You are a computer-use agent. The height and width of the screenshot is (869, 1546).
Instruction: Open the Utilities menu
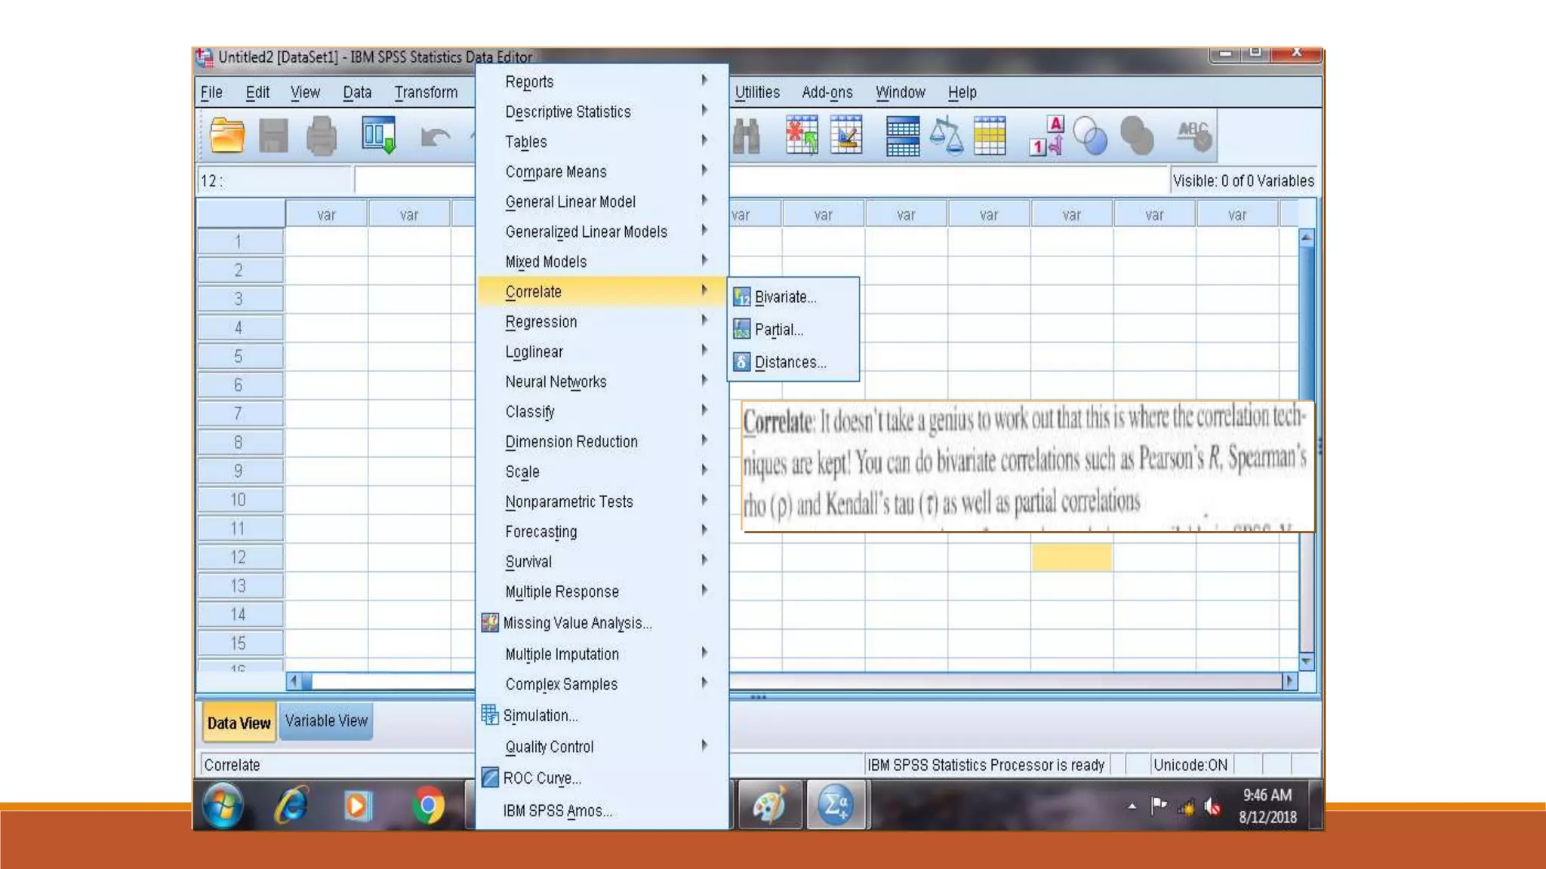click(x=757, y=92)
